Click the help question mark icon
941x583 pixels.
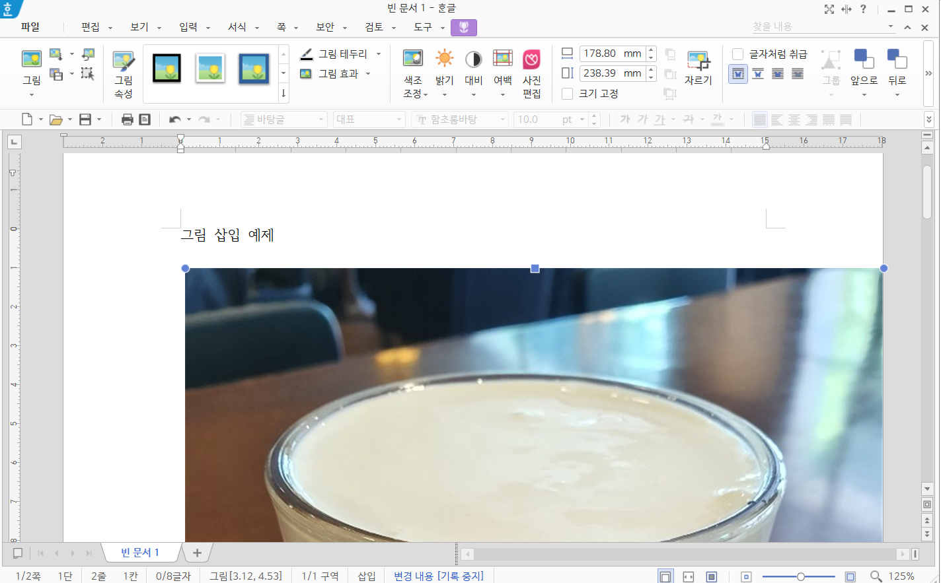[863, 9]
